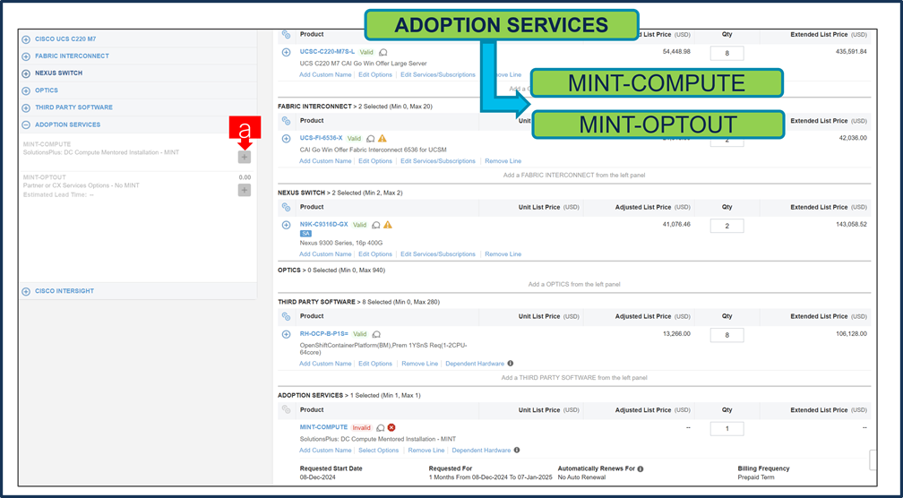
Task: Open the UCS-FI-6536-X product link
Action: tap(322, 138)
